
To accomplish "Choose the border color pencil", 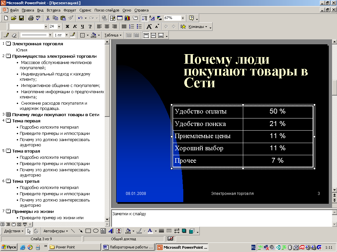I will [x=73, y=35].
